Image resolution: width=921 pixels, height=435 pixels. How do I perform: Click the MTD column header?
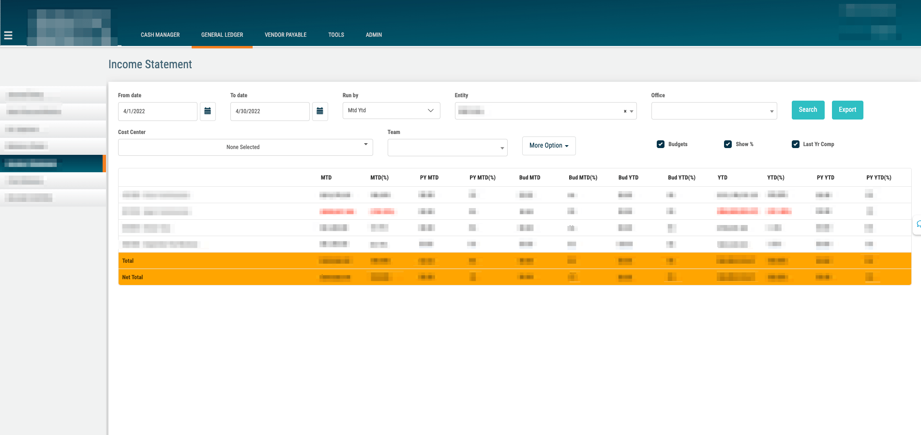pos(326,178)
